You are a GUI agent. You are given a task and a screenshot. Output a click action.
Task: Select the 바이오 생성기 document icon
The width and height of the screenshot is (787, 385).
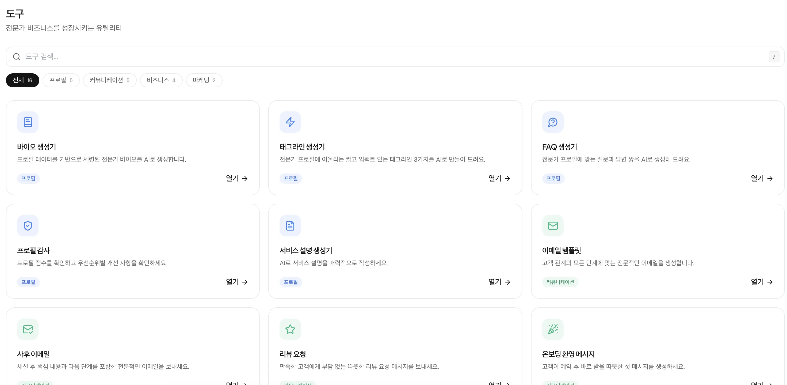28,122
